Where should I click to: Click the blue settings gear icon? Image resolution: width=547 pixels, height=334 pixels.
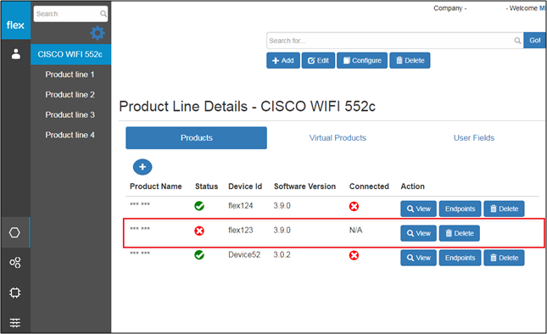point(98,33)
